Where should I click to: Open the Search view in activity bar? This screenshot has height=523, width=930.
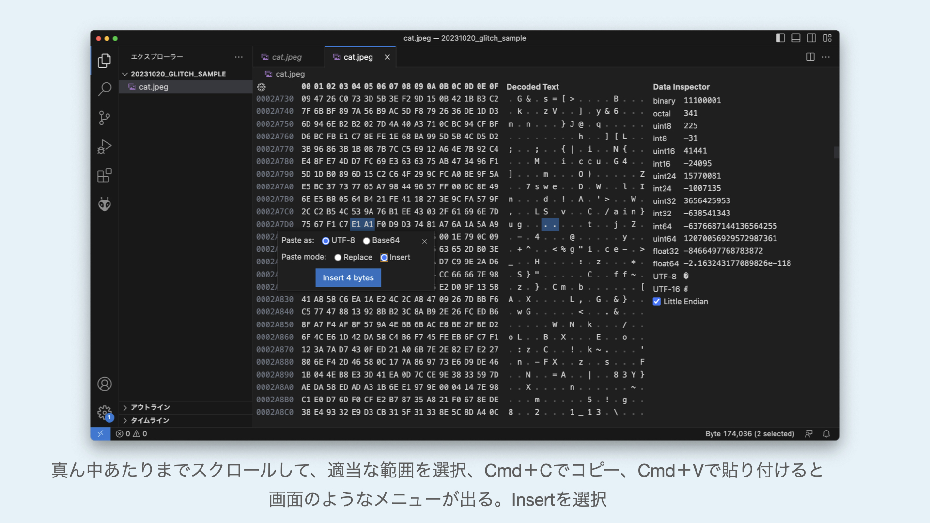pyautogui.click(x=104, y=89)
